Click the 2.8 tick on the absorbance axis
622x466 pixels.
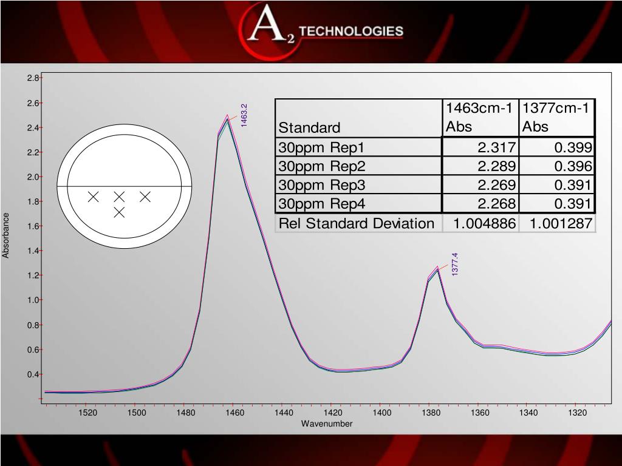click(33, 78)
